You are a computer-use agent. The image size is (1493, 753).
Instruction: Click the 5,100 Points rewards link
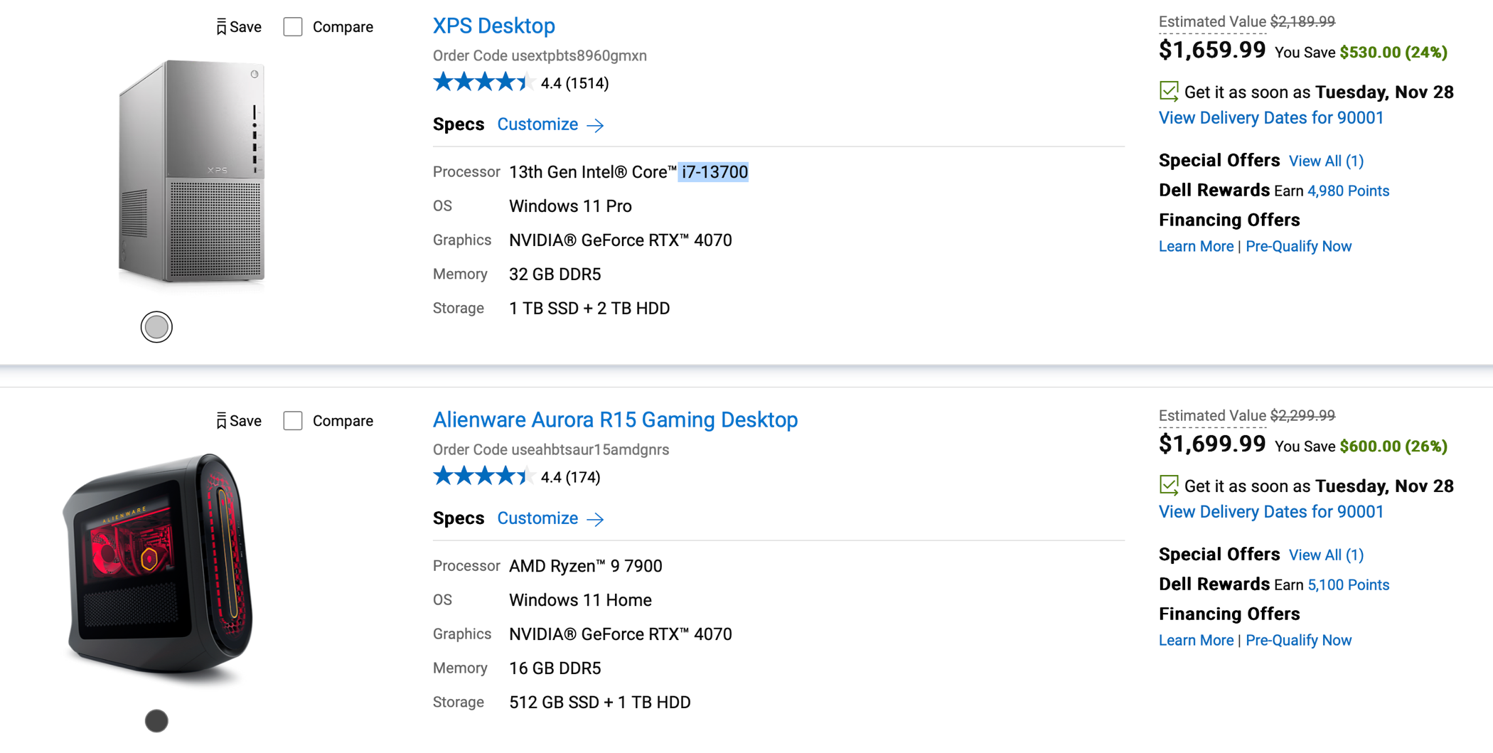1349,584
